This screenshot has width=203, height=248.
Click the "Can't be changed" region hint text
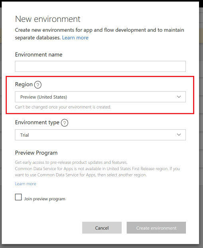tap(63, 107)
